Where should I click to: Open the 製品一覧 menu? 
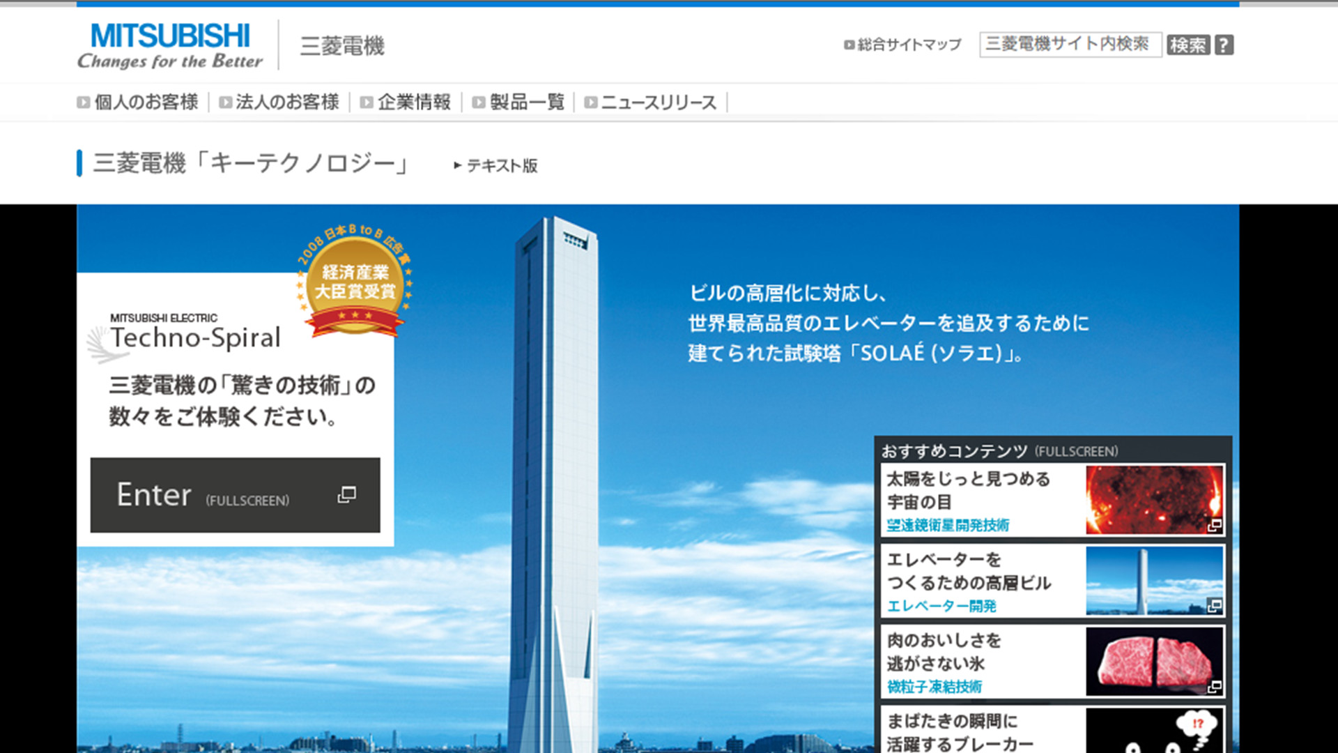coord(527,102)
